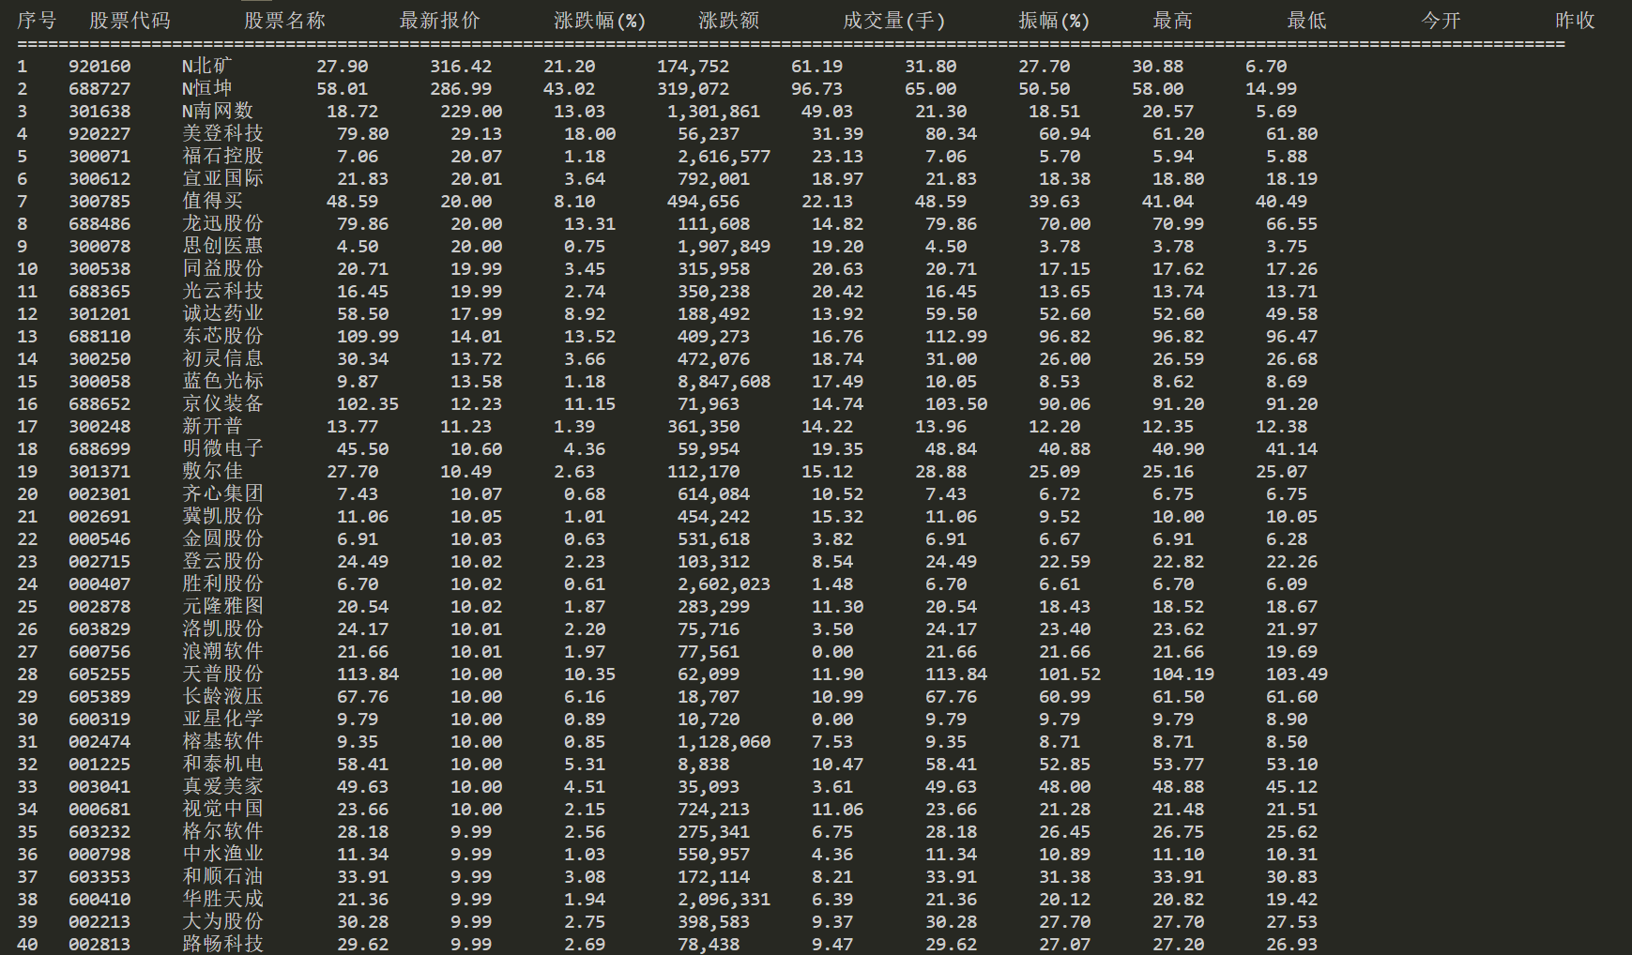Select stock name 胜利股份
The width and height of the screenshot is (1632, 955).
tap(222, 584)
